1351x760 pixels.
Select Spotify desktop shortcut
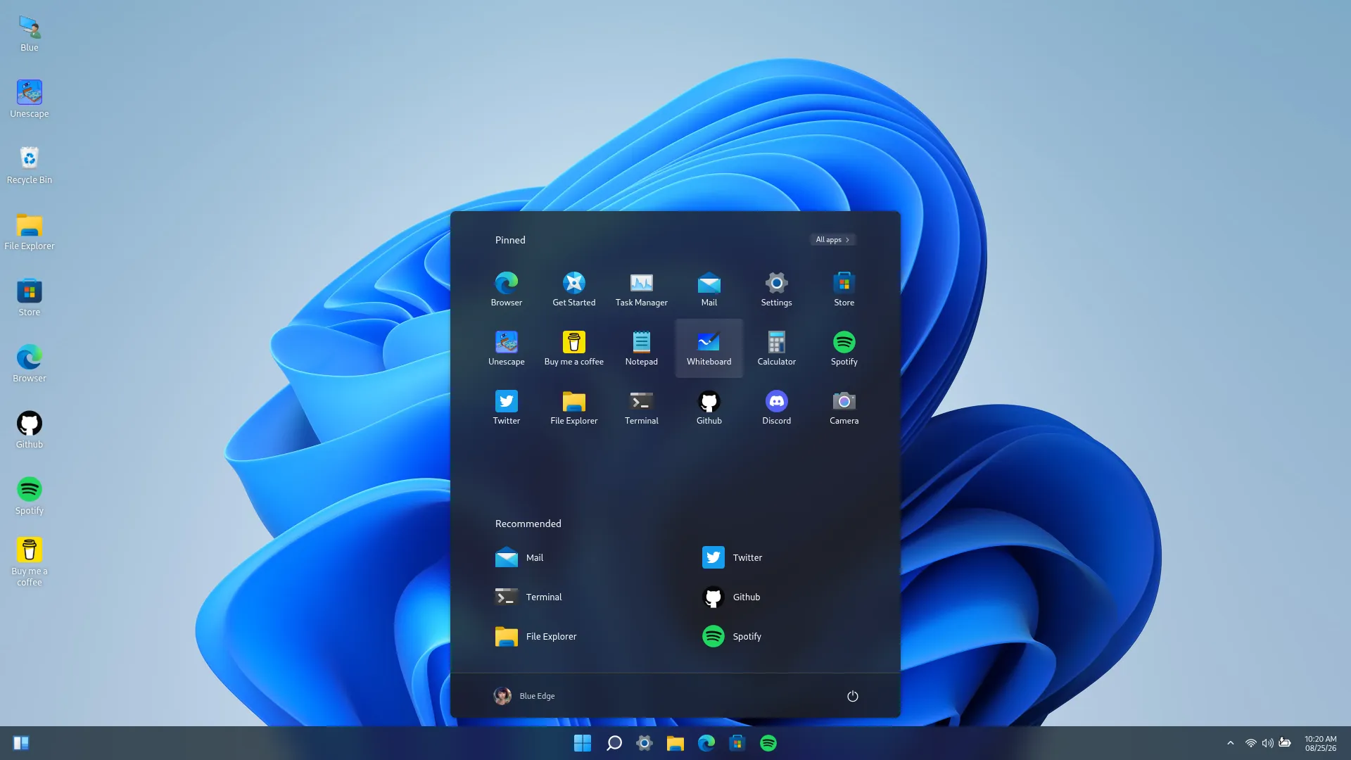click(x=30, y=496)
